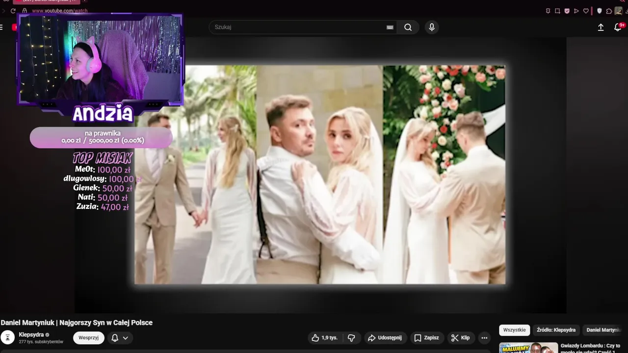The image size is (628, 353).
Task: Click the browser profile avatar picture
Action: [619, 11]
